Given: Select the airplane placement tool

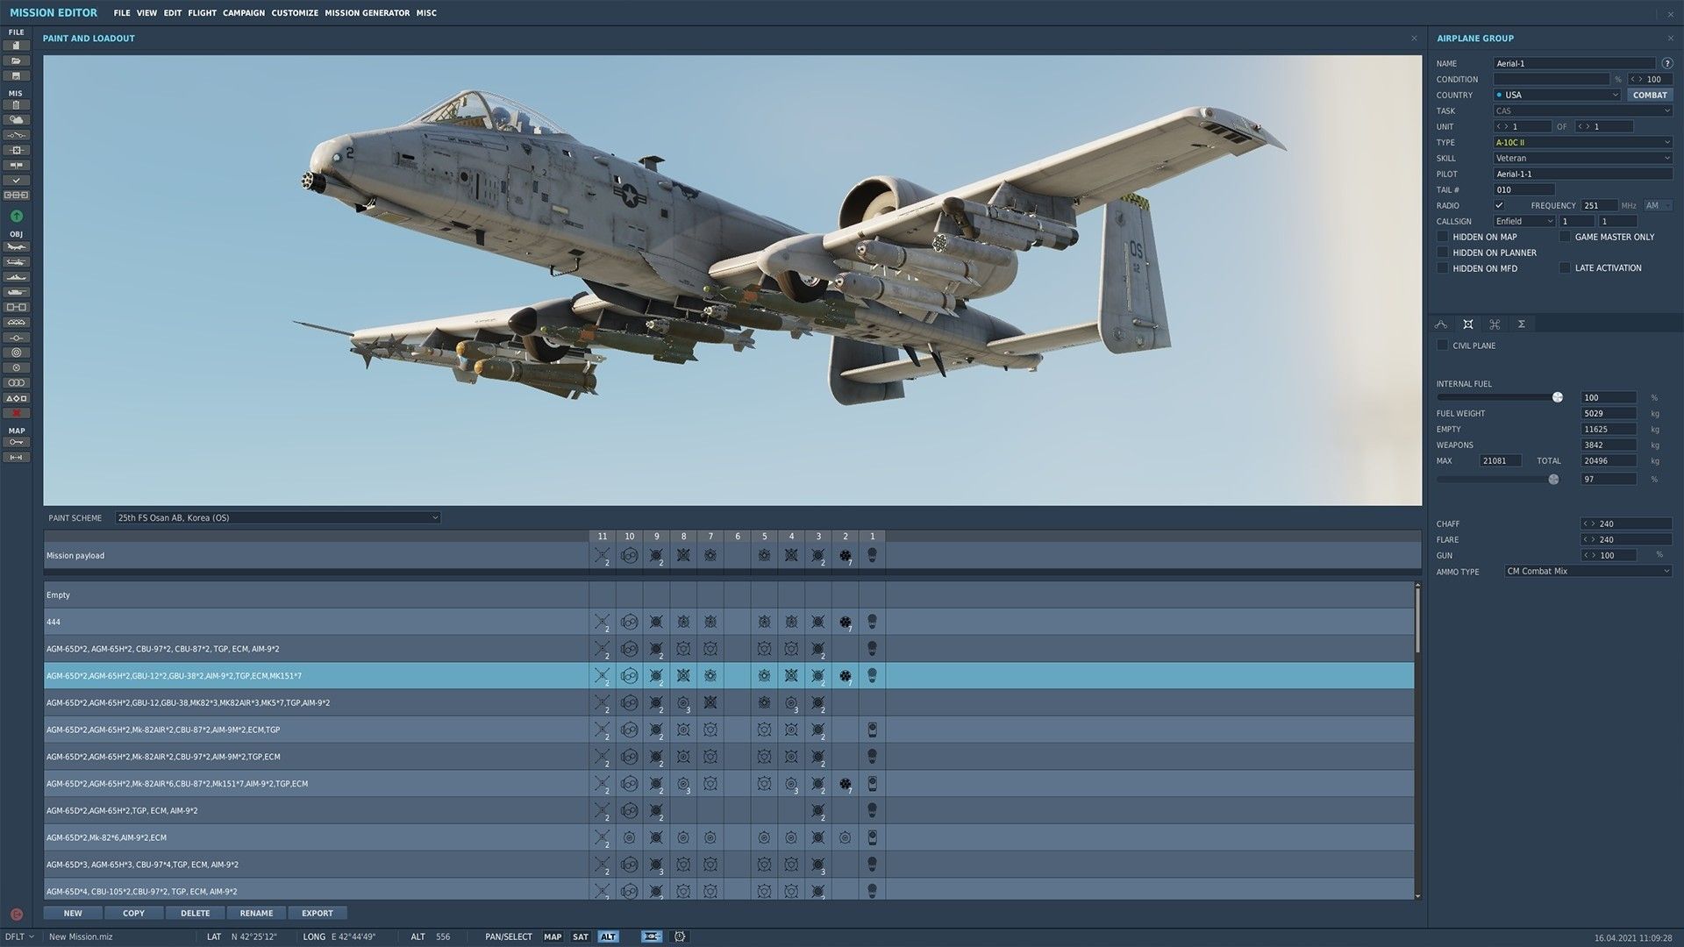Looking at the screenshot, I should 16,247.
